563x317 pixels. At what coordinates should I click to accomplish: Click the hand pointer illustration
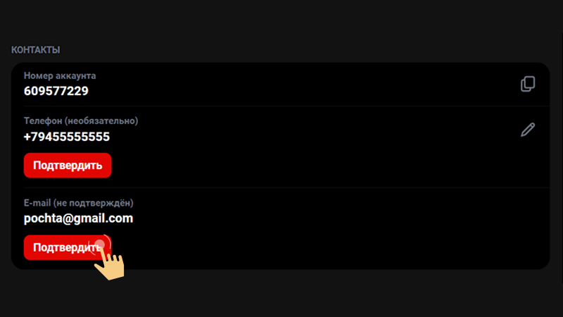point(110,263)
